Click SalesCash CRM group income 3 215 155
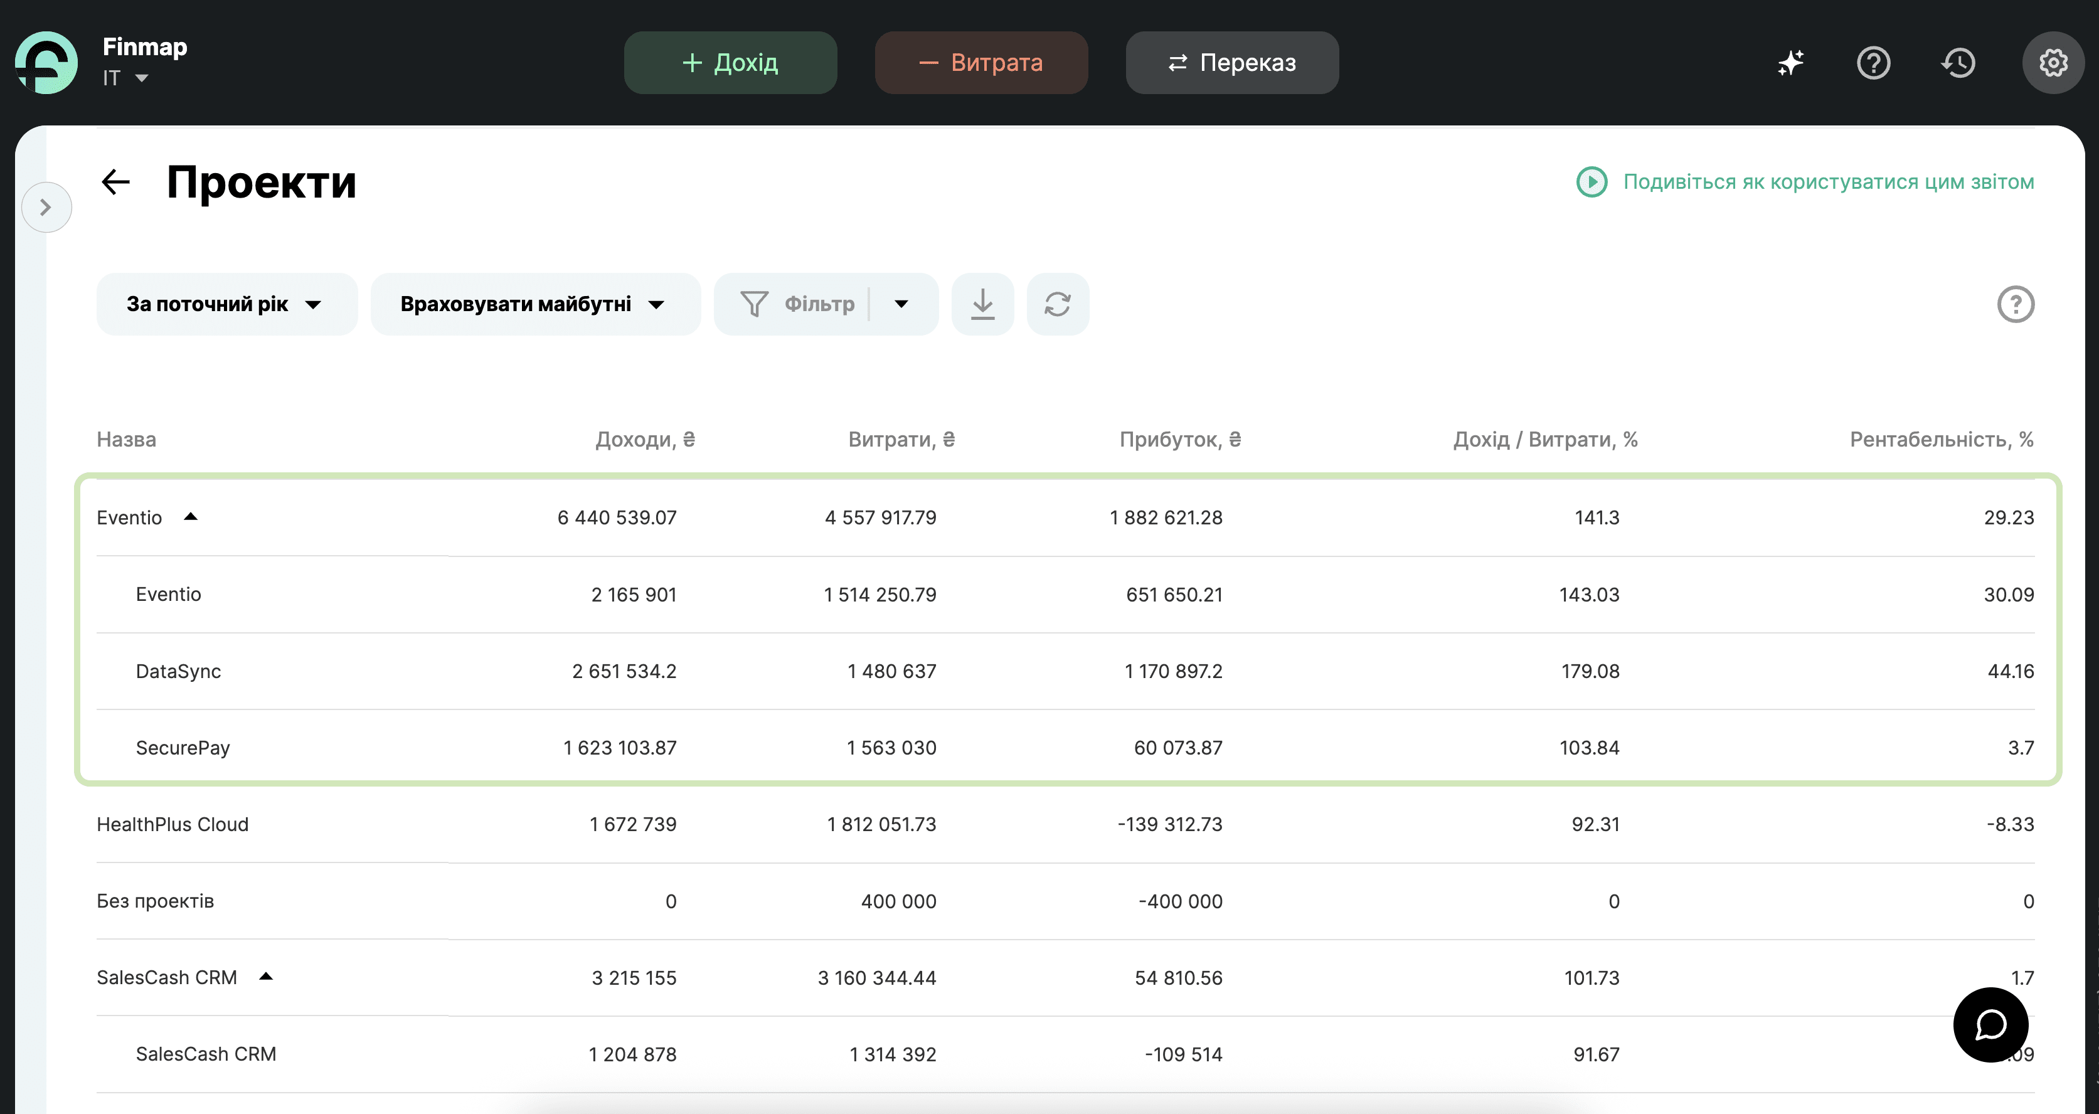This screenshot has height=1114, width=2099. pos(634,977)
